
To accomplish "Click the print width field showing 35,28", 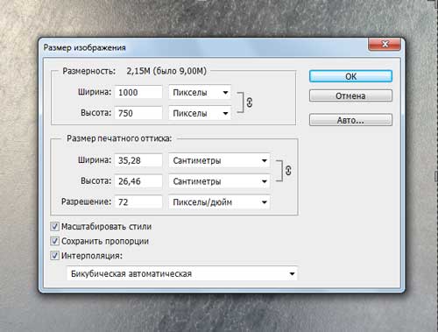I will [138, 160].
